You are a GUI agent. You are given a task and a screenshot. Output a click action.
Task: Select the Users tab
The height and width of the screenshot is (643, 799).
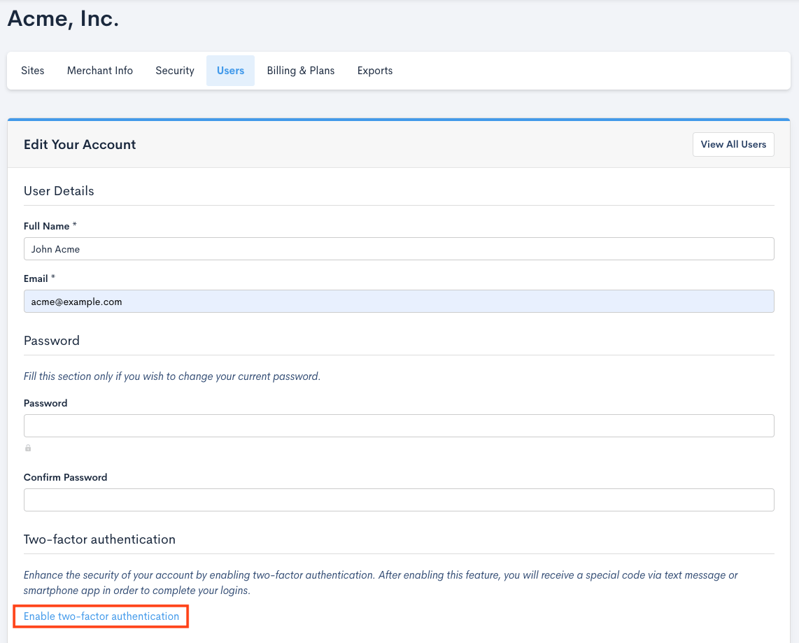[x=230, y=71]
